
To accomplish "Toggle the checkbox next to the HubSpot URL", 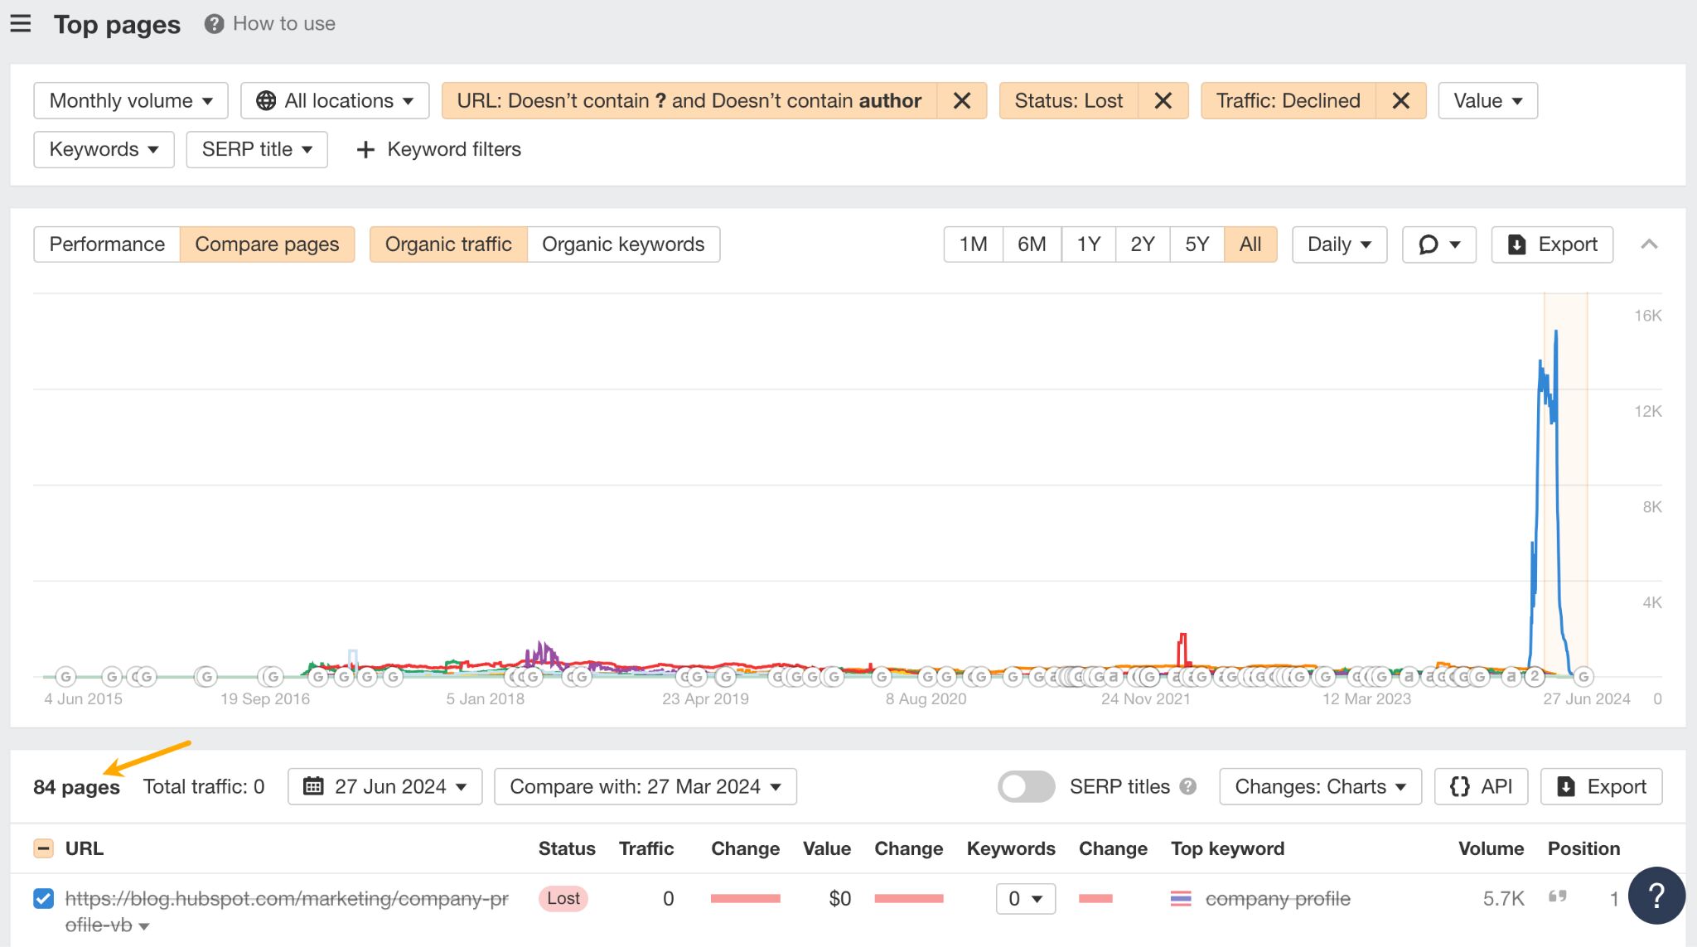I will [x=42, y=897].
